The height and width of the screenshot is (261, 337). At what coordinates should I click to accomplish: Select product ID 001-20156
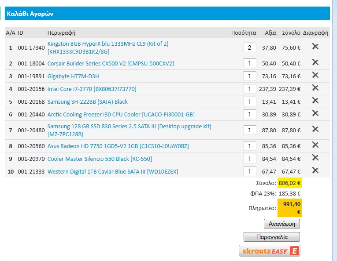click(31, 89)
